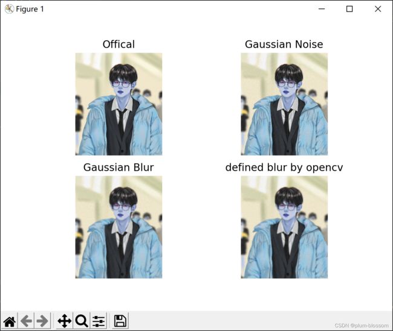Click the "Gaussian Noise" subplot title
393x331 pixels.
click(284, 44)
